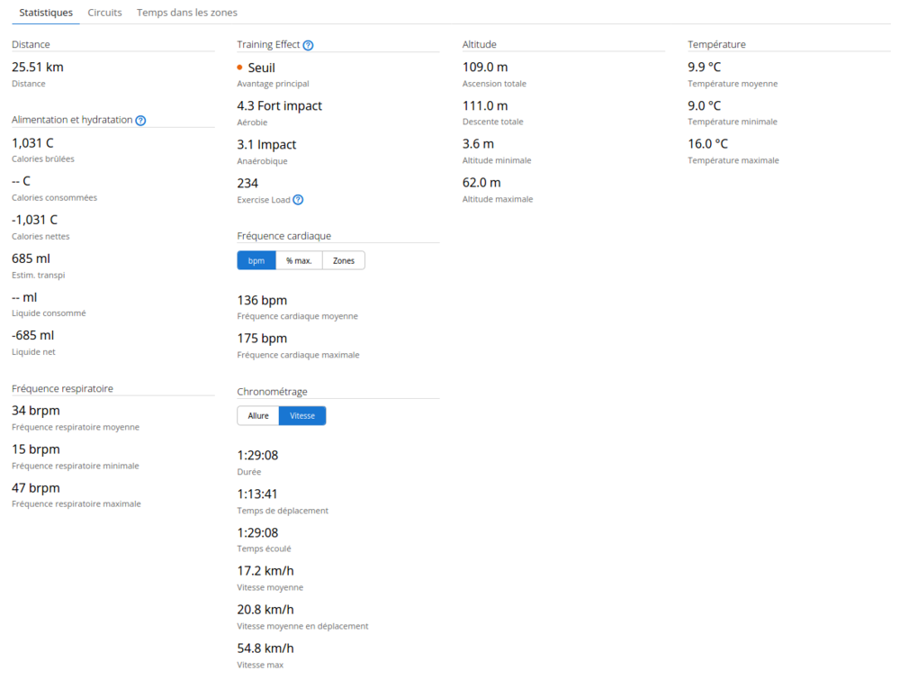Click the 54.8 km/h max speed value

click(x=265, y=648)
